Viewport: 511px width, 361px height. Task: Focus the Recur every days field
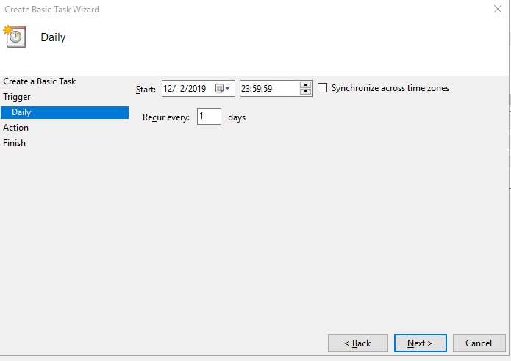point(209,117)
